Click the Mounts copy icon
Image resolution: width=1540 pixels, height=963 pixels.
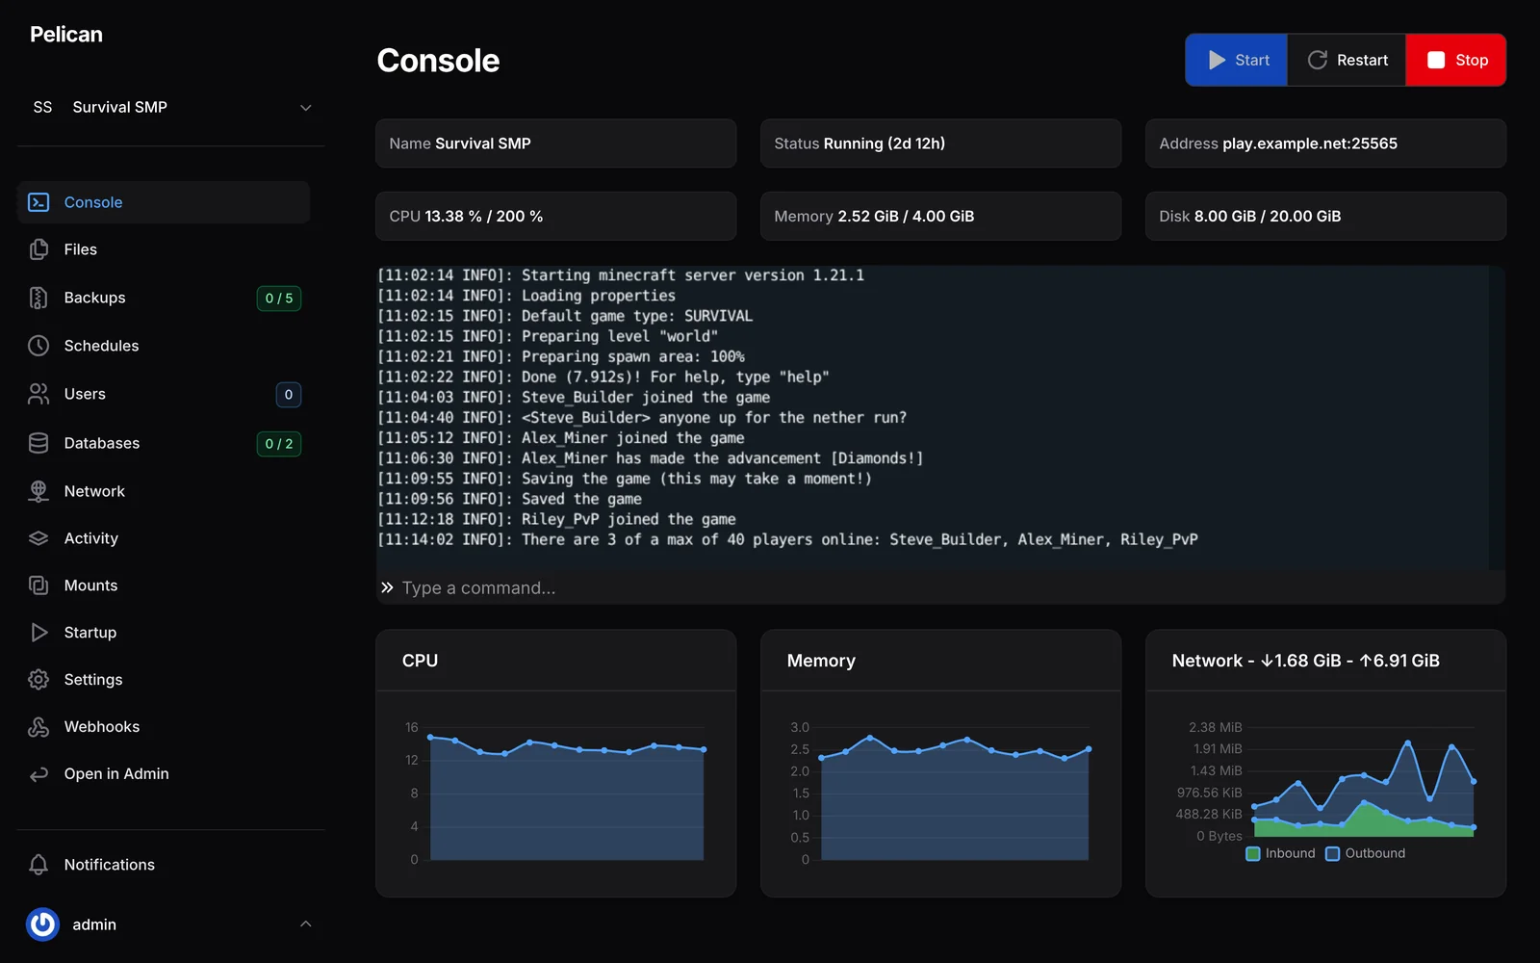[x=38, y=586]
